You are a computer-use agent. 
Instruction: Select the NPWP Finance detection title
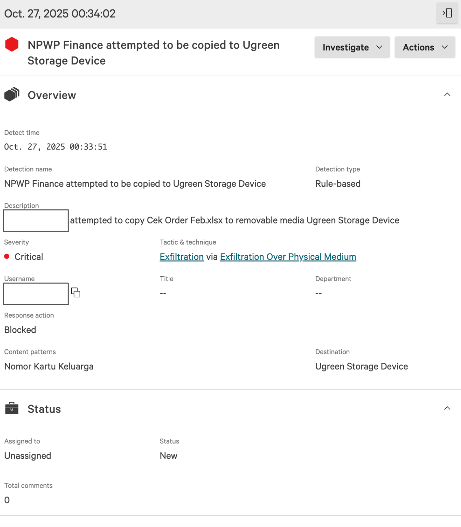coord(153,52)
